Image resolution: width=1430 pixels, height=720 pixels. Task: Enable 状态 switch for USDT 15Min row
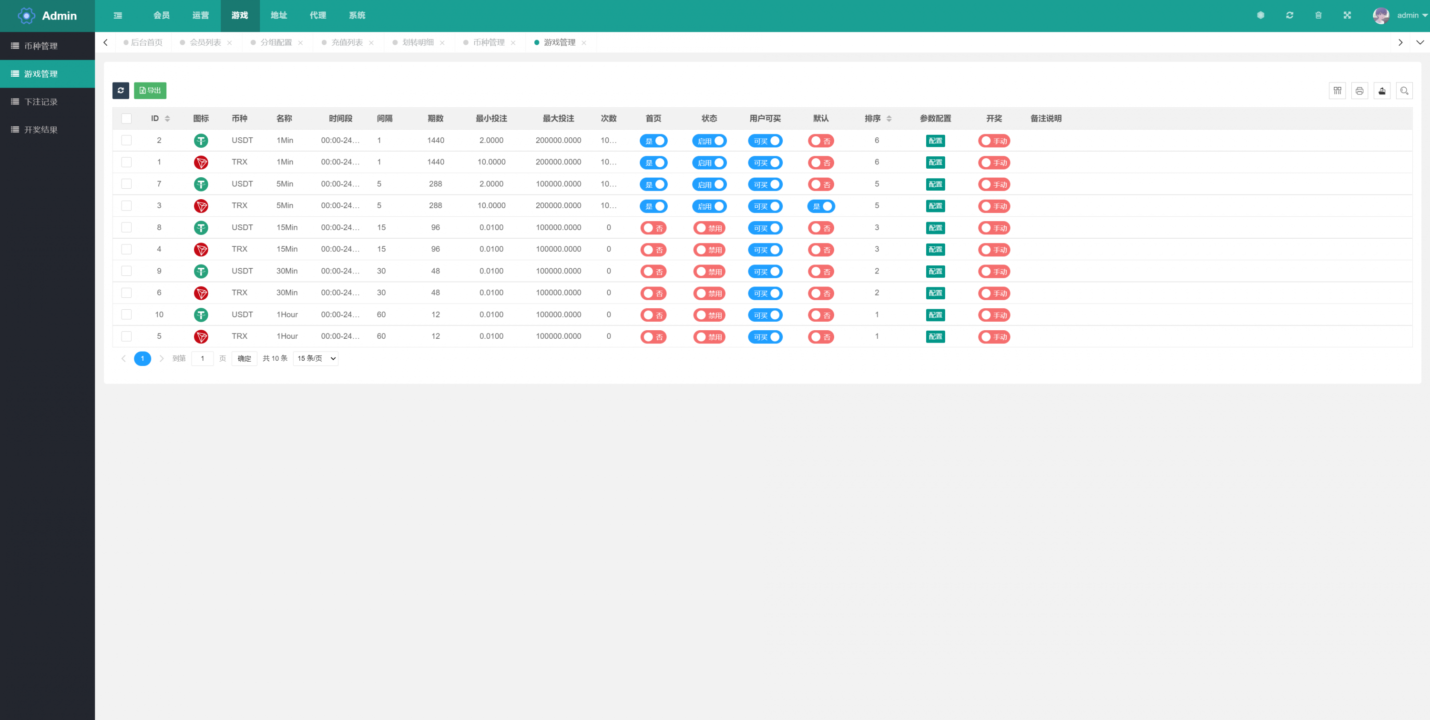pyautogui.click(x=709, y=228)
